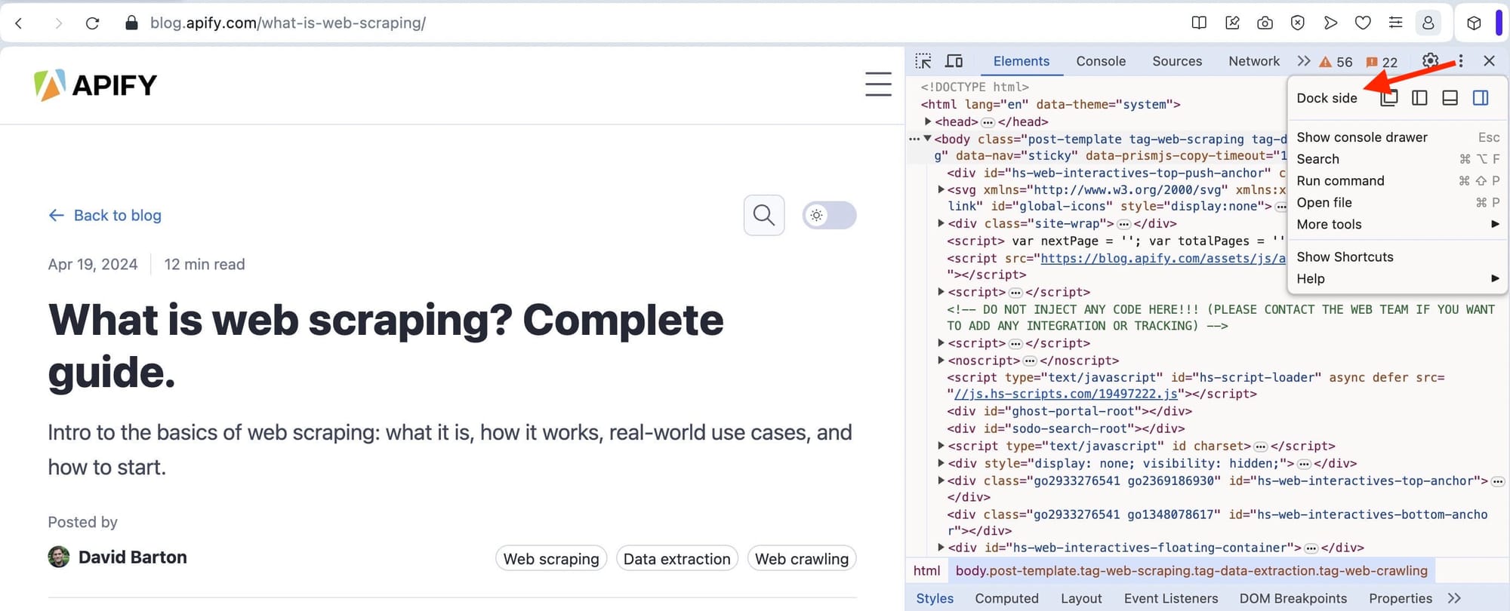Choose Search from DevTools menu

(x=1398, y=159)
